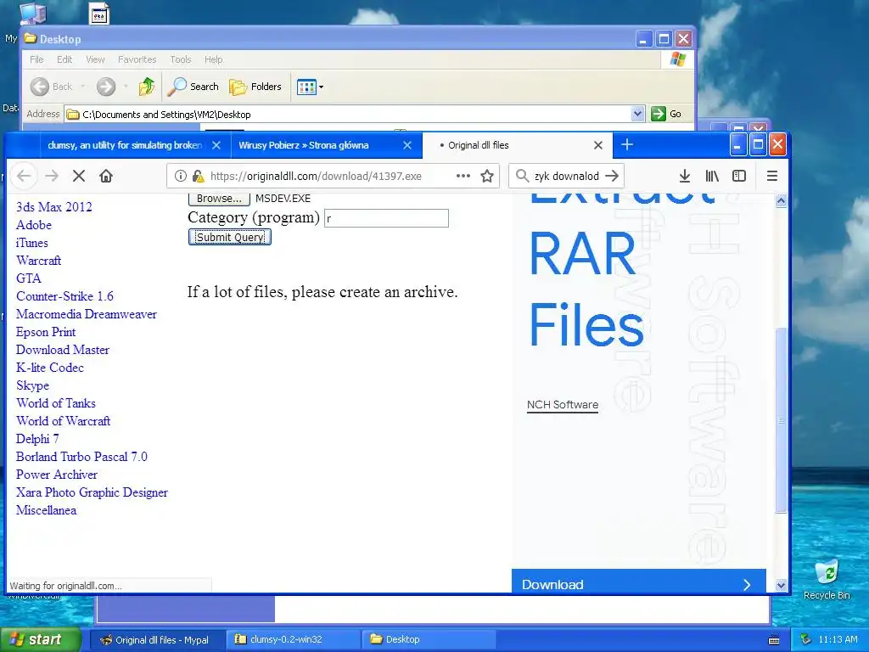Select the Recycle Bin desktop icon
This screenshot has height=652, width=869.
pos(827,579)
